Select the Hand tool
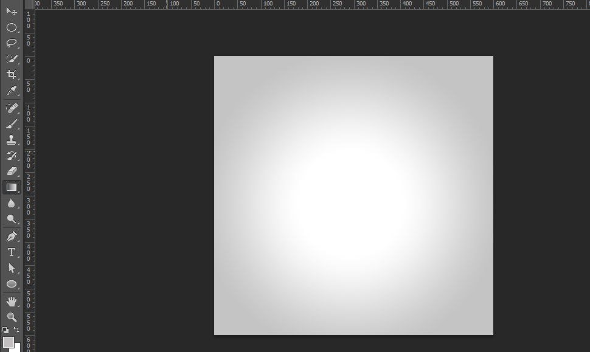 (x=11, y=301)
